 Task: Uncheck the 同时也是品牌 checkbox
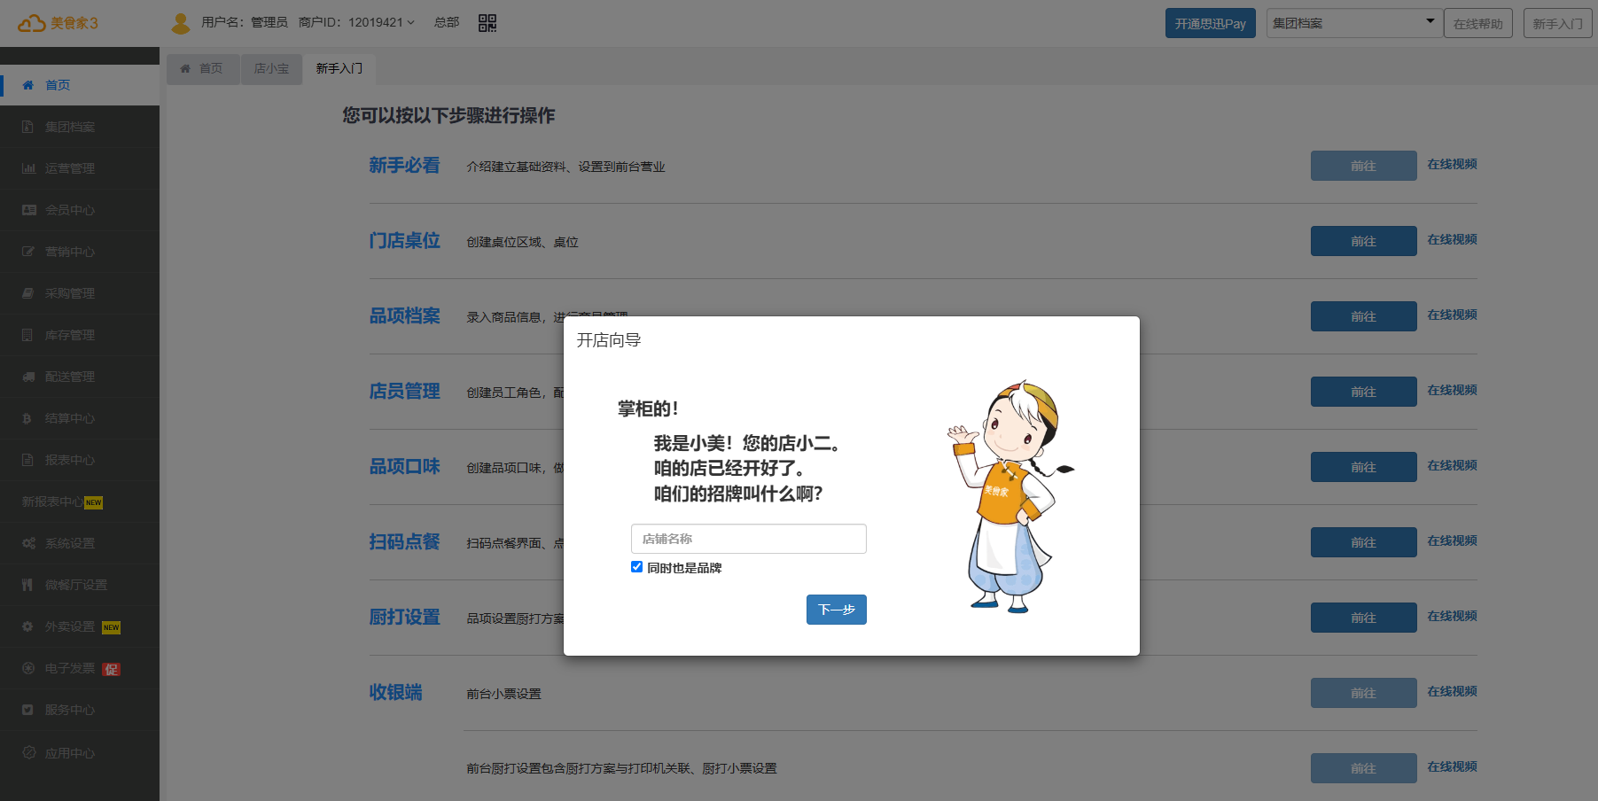tap(636, 567)
